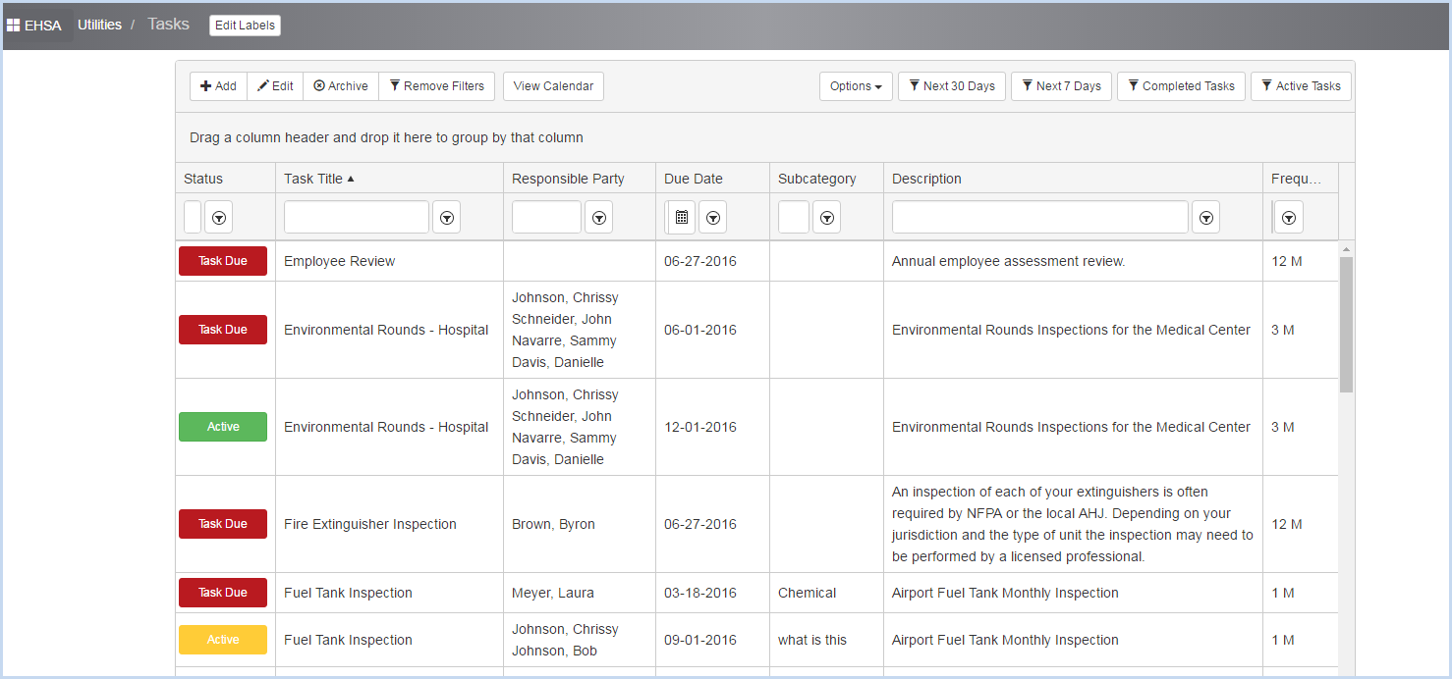Open the Utilities breadcrumb menu
The width and height of the screenshot is (1452, 679).
point(99,24)
